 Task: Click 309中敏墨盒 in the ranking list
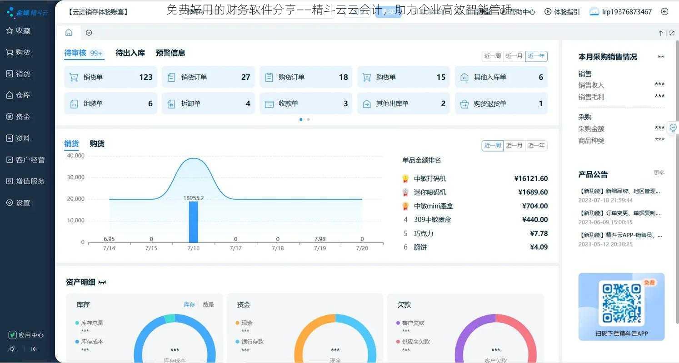[x=432, y=220]
